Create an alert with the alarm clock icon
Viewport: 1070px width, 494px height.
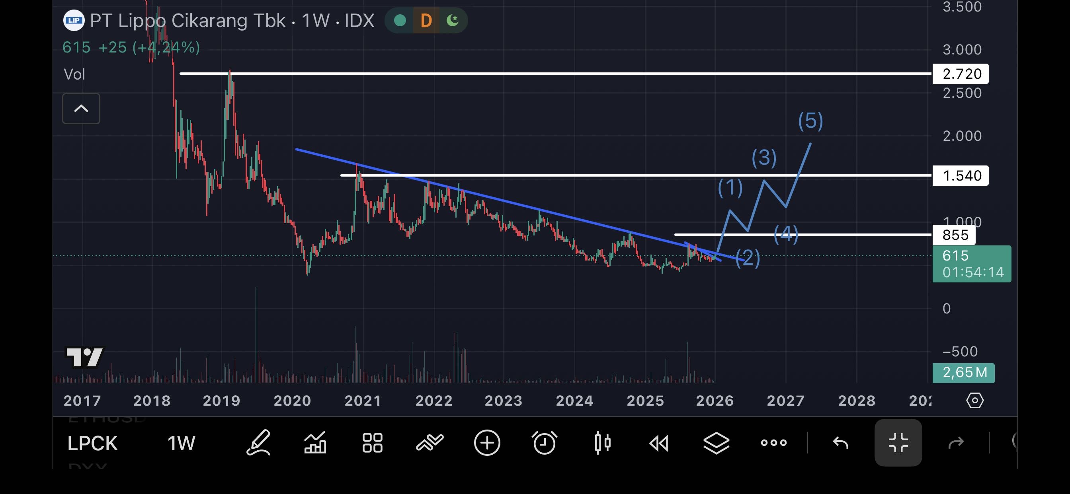tap(544, 443)
